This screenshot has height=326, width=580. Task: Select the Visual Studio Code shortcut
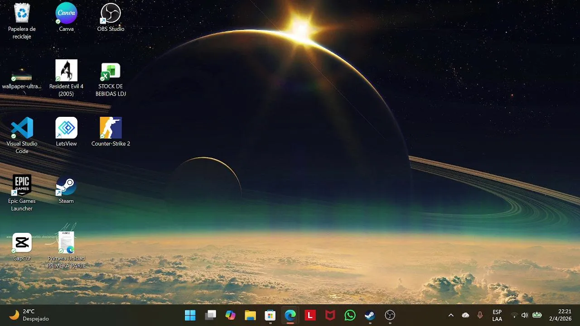point(22,136)
